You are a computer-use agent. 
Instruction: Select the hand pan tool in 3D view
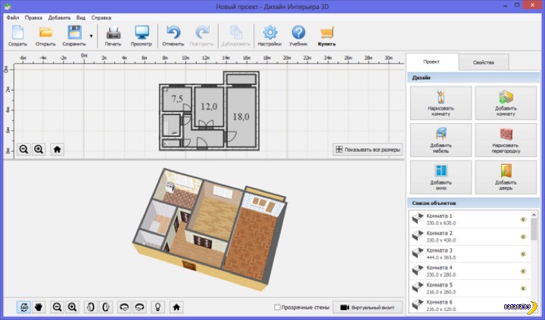click(38, 307)
